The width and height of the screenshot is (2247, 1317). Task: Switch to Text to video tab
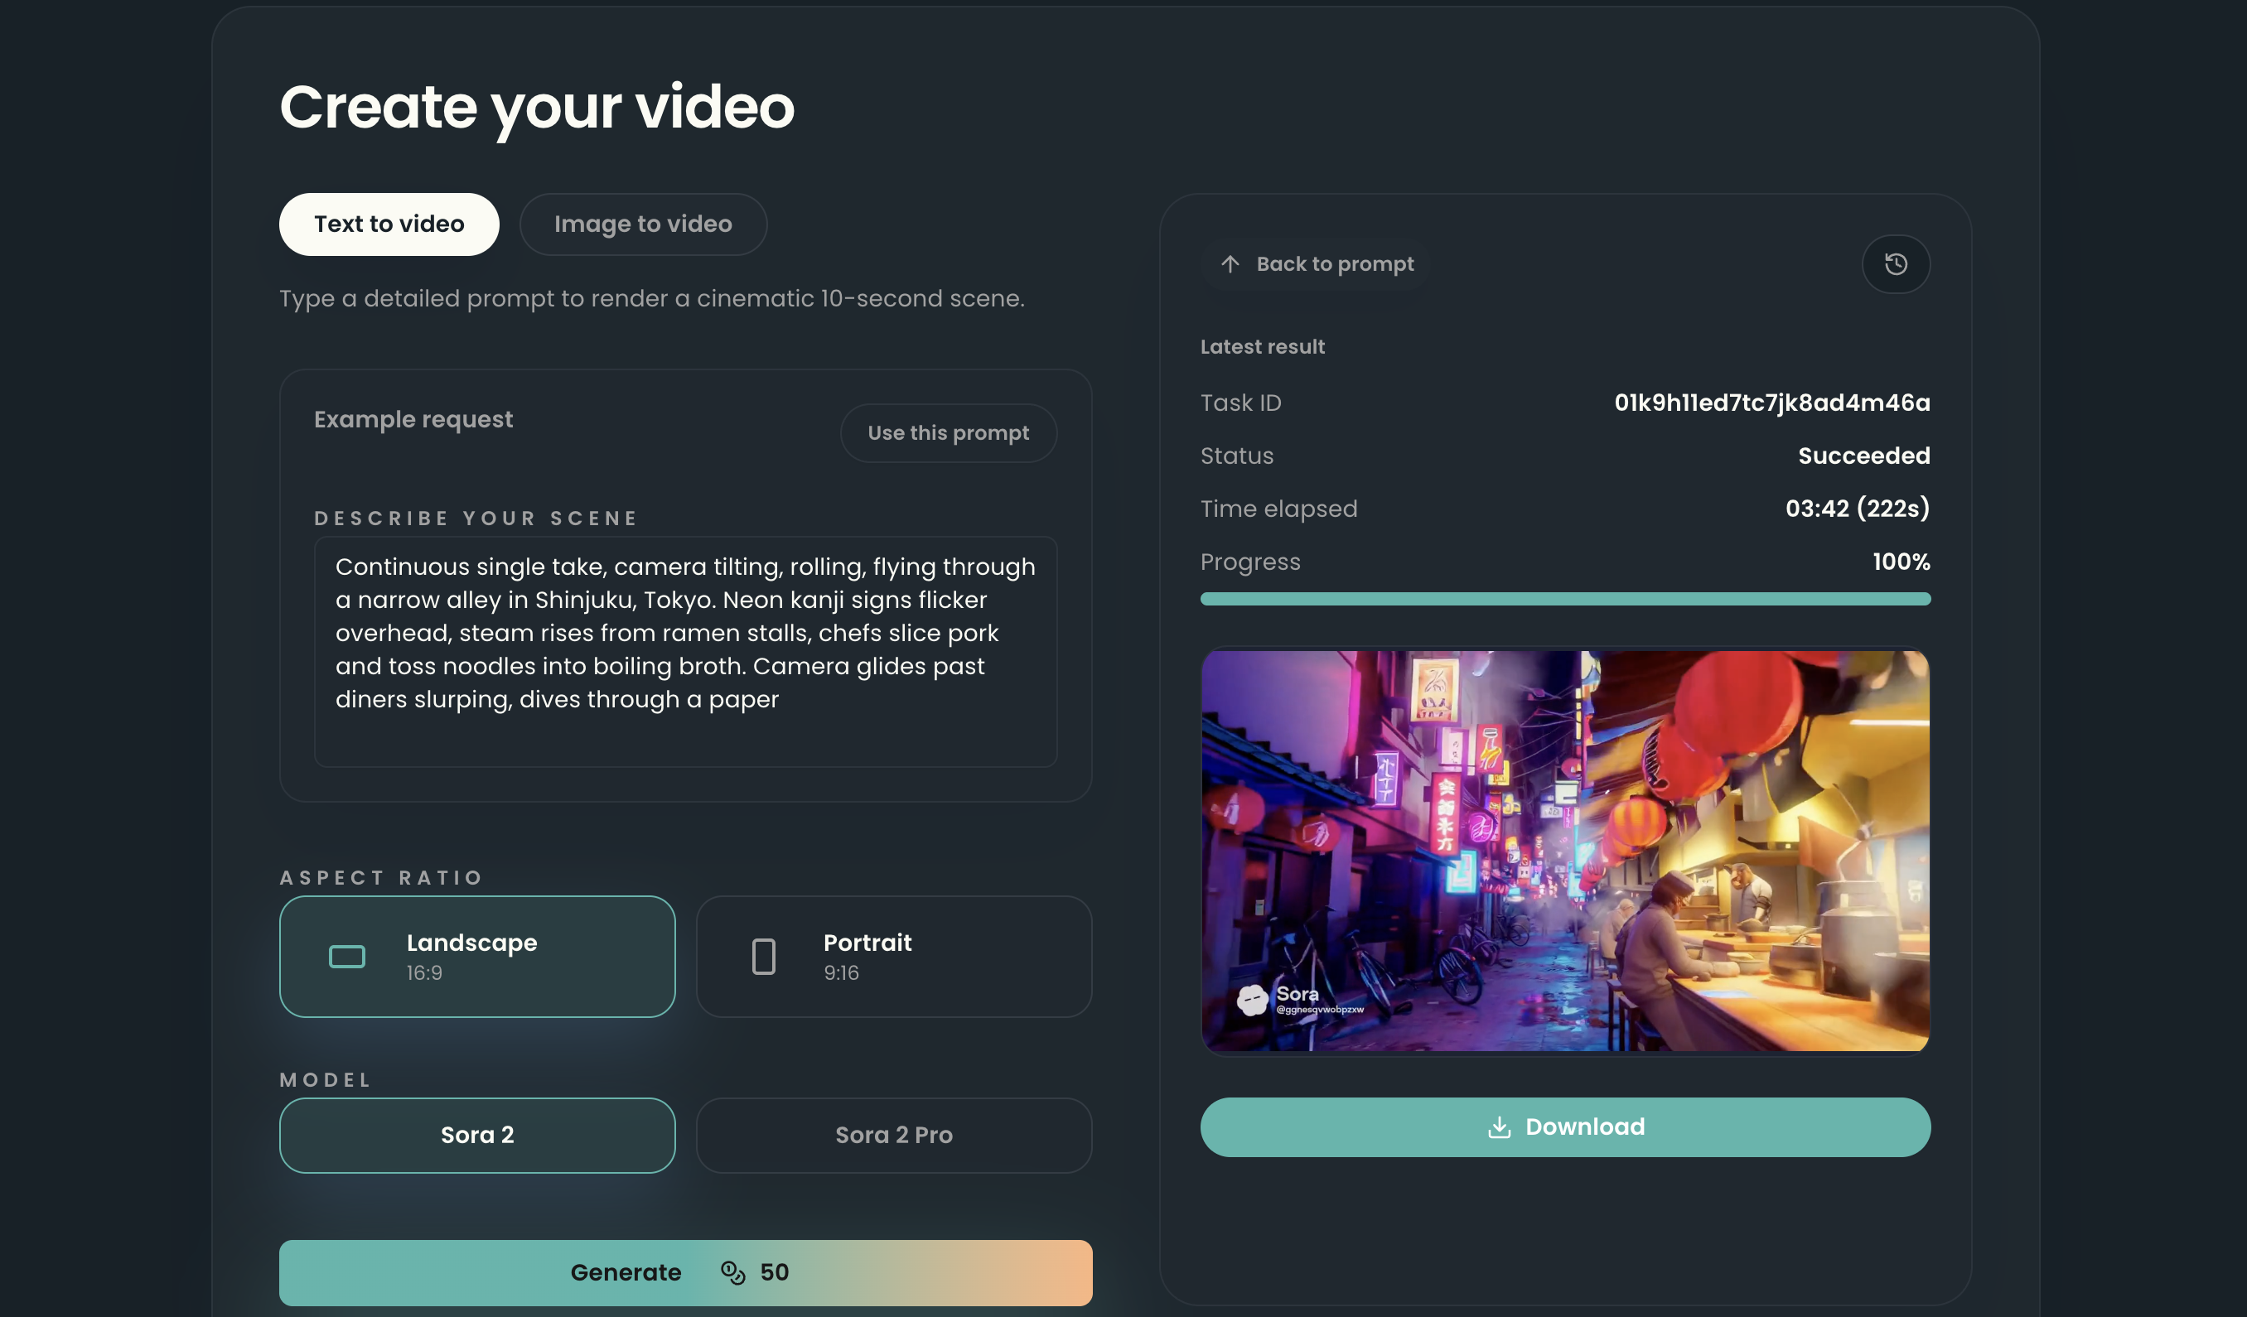[389, 224]
